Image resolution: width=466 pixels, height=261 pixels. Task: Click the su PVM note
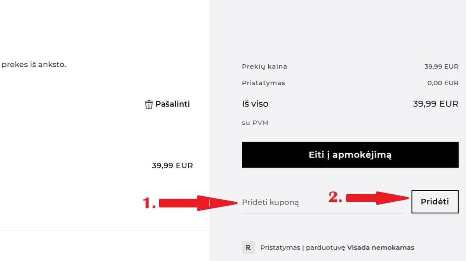(255, 123)
